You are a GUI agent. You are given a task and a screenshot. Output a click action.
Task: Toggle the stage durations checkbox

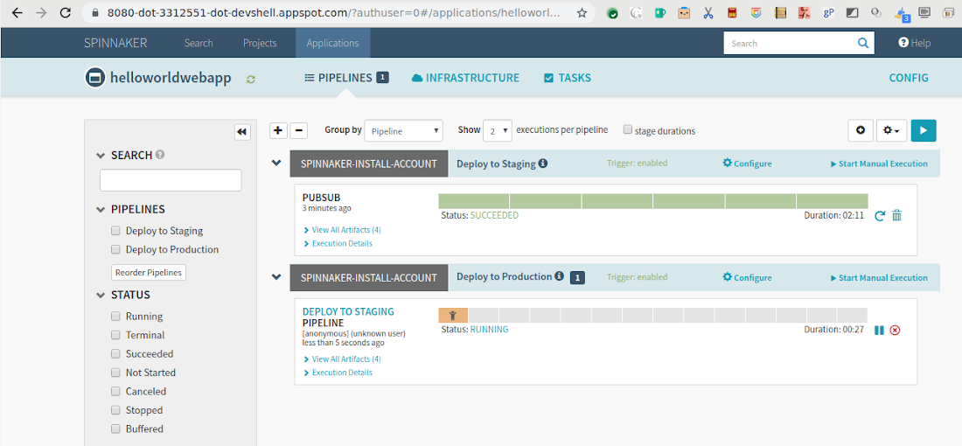pyautogui.click(x=628, y=129)
